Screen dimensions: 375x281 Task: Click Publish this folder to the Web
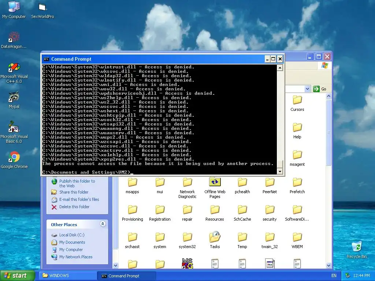pyautogui.click(x=77, y=183)
